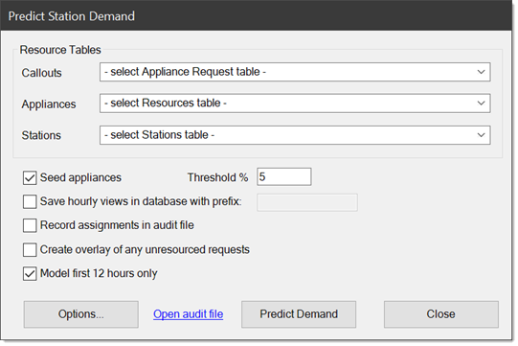Click the hourly views prefix text field

(307, 202)
